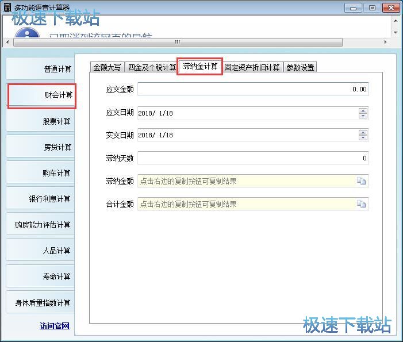Click the horizontal scrollbar thumb in the banner
This screenshot has width=403, height=342.
(x=178, y=42)
